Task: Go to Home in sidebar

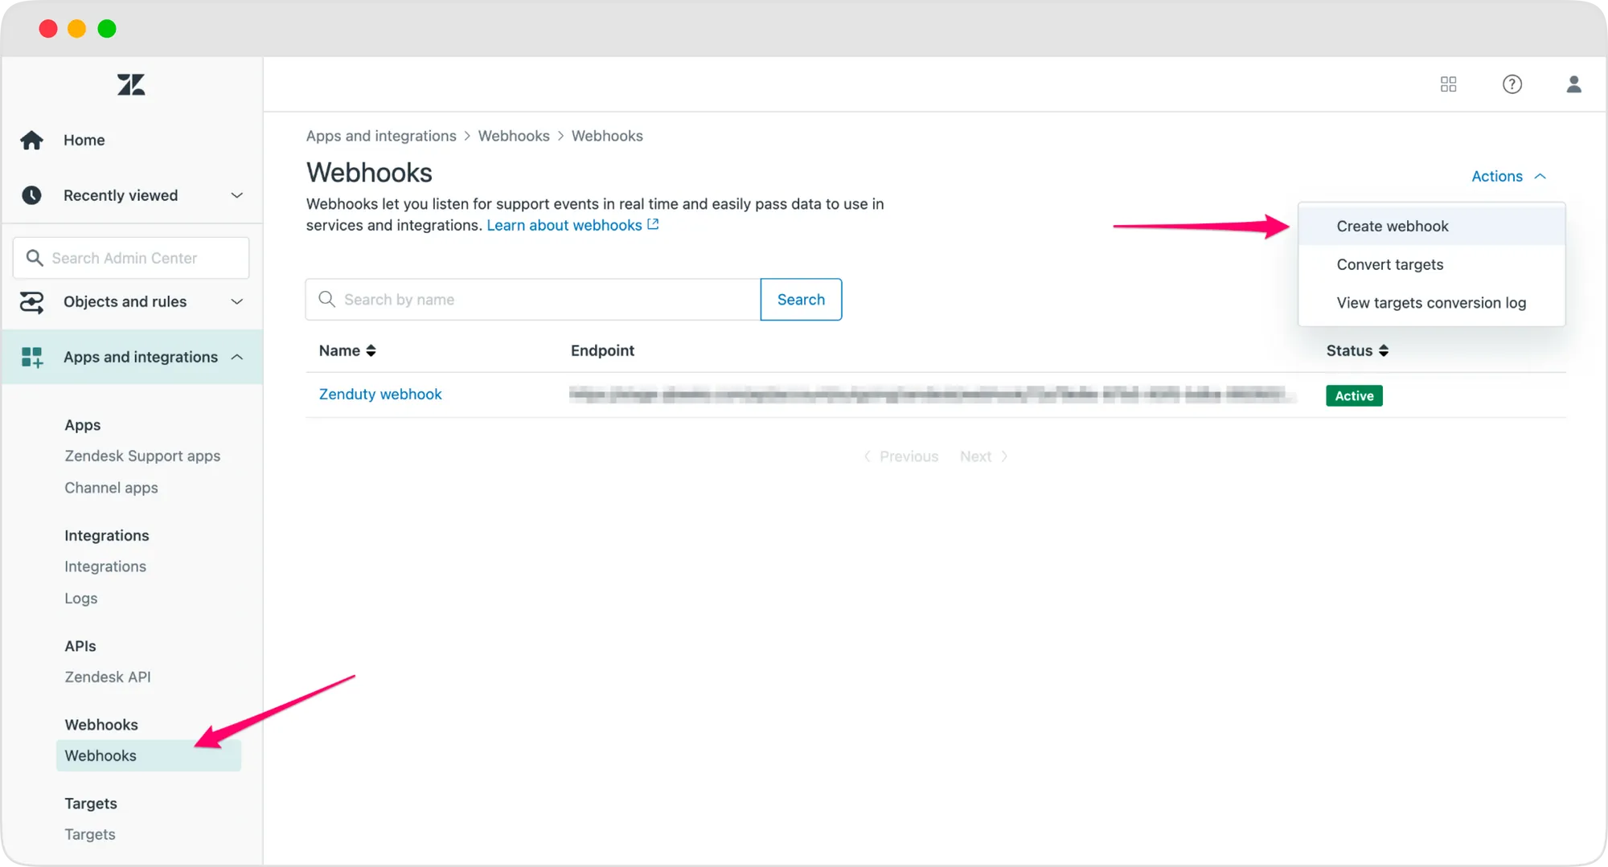Action: tap(84, 140)
